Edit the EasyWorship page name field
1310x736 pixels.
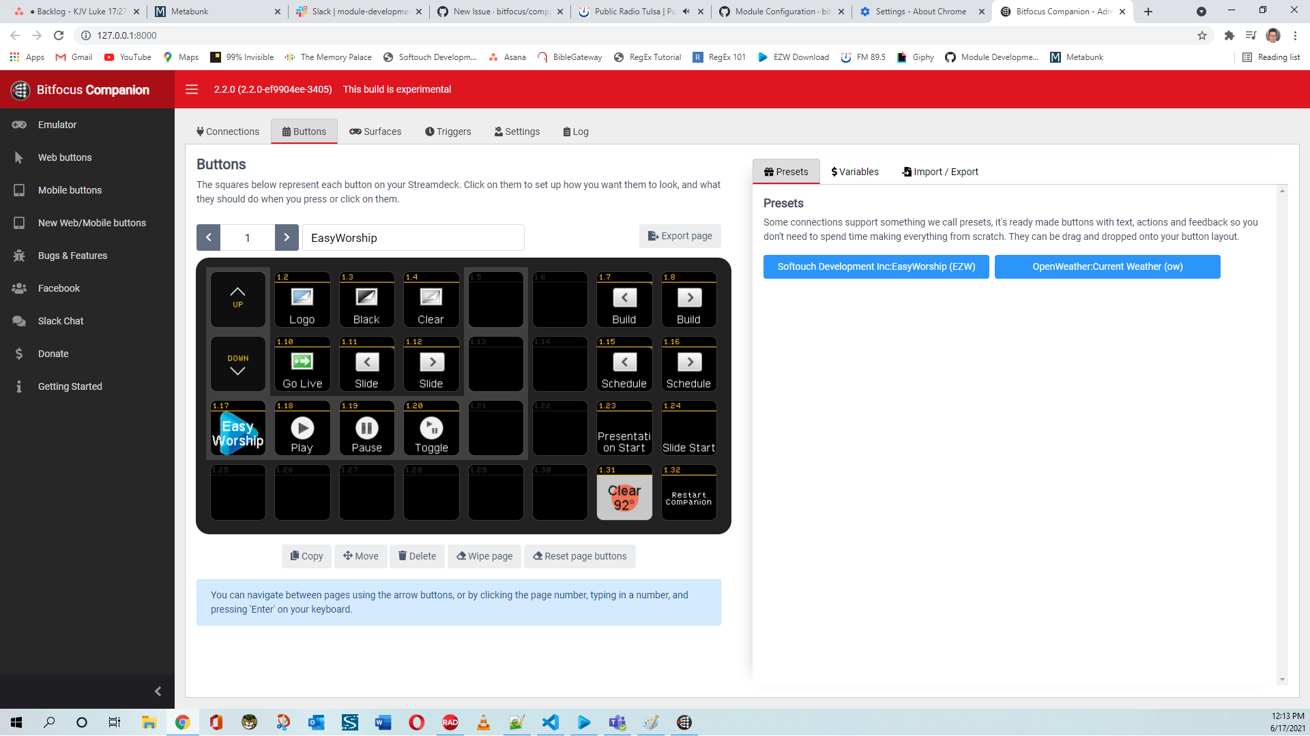coord(413,237)
